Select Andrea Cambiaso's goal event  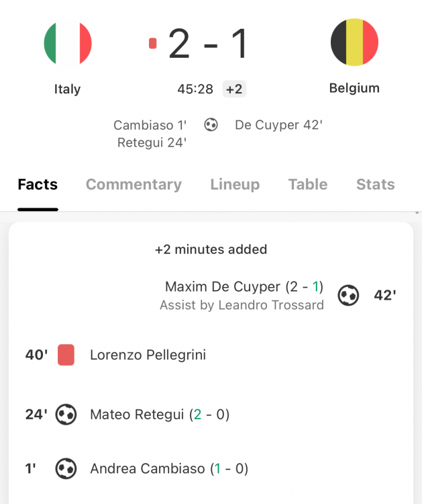coord(148,468)
